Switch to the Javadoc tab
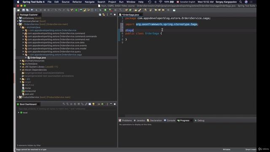Screen dimensions: 270x152 point(140,120)
